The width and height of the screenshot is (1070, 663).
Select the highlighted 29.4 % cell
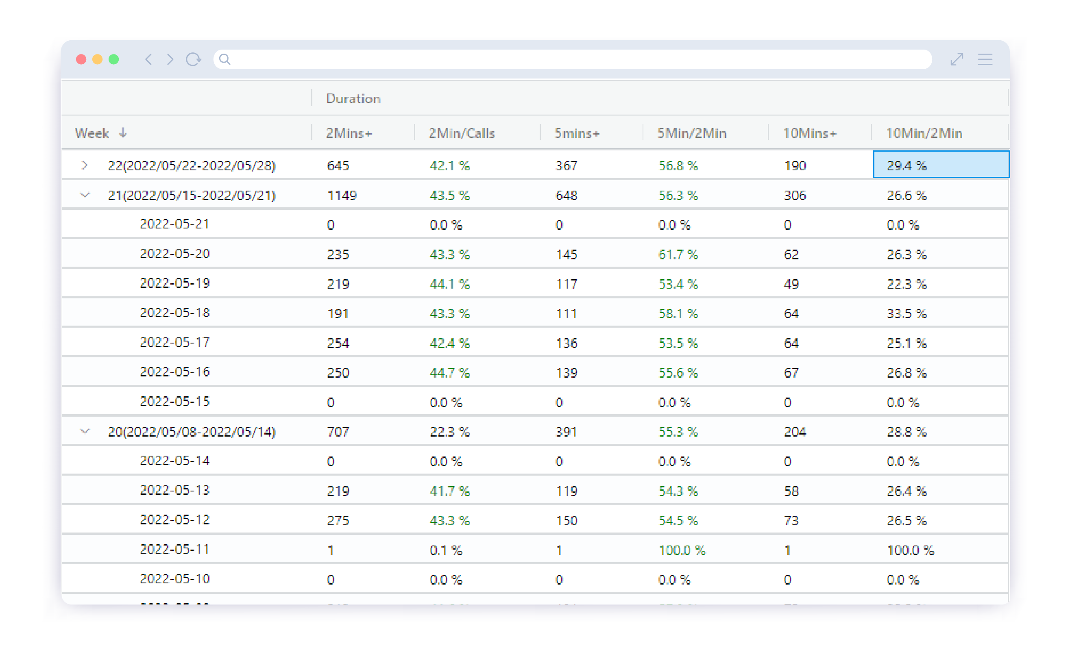(x=941, y=165)
